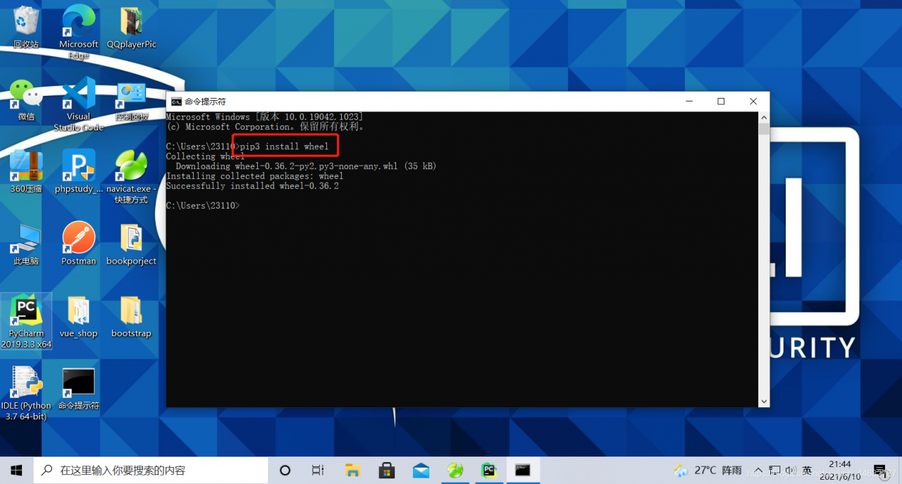Select the 此电脑 This PC icon
Image resolution: width=902 pixels, height=484 pixels.
(26, 244)
